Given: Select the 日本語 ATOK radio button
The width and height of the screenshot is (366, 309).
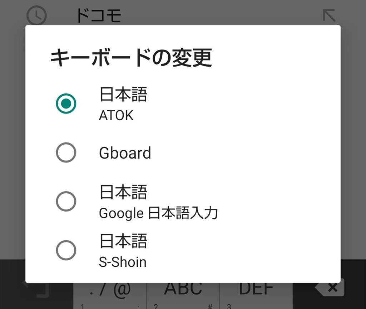Looking at the screenshot, I should 66,103.
